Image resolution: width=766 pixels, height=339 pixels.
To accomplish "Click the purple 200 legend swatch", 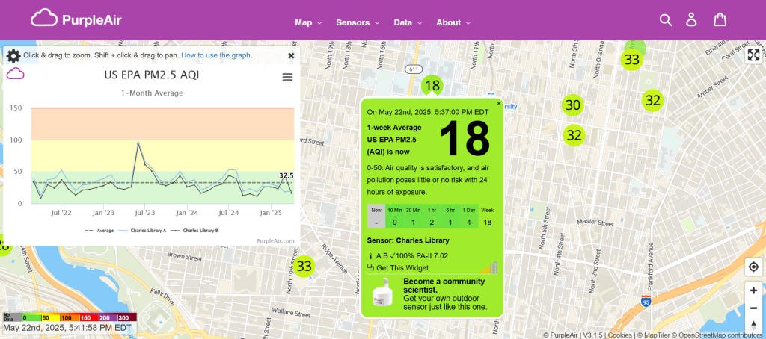I will pyautogui.click(x=108, y=317).
